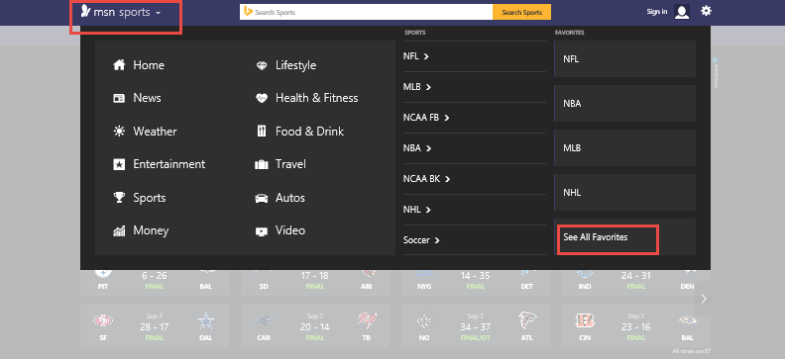Open the NFL favorite tile
The height and width of the screenshot is (359, 785).
pyautogui.click(x=624, y=59)
